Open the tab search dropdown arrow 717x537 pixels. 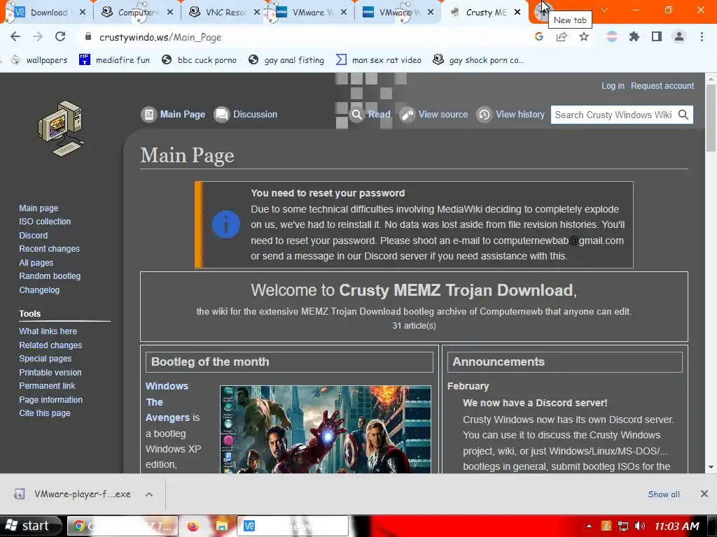[604, 10]
